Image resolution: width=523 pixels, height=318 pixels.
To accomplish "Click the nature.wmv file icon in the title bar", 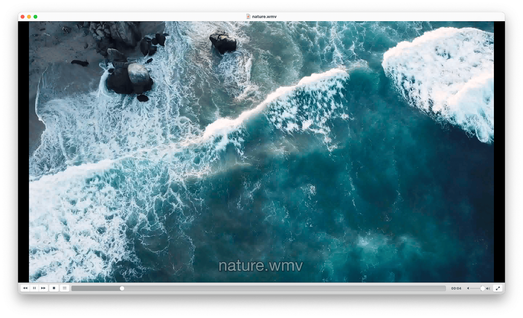I will click(x=248, y=16).
